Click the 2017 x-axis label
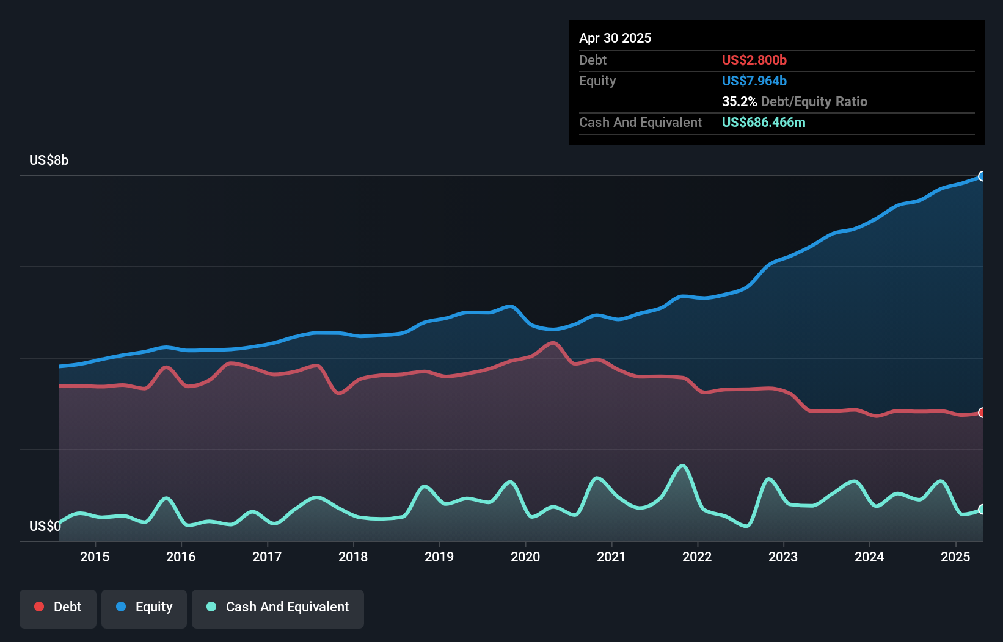Screen dimensions: 1003x642 267,557
